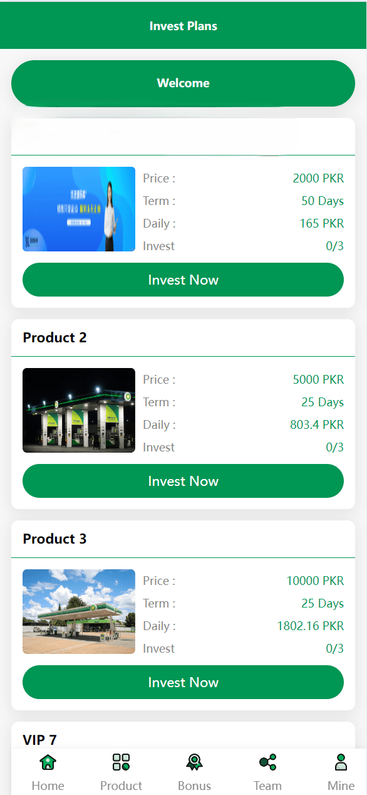
Task: Tap the Home house icon
Action: click(x=48, y=762)
